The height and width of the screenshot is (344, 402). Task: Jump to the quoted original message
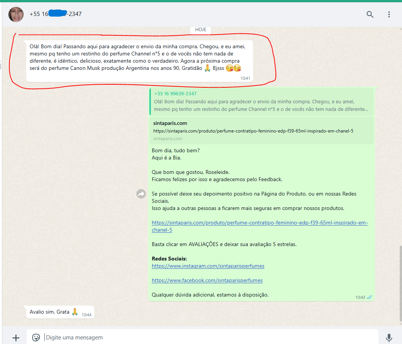[262, 102]
